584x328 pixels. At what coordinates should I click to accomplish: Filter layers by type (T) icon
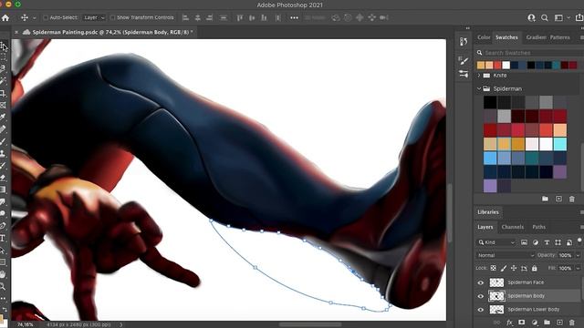(x=547, y=242)
